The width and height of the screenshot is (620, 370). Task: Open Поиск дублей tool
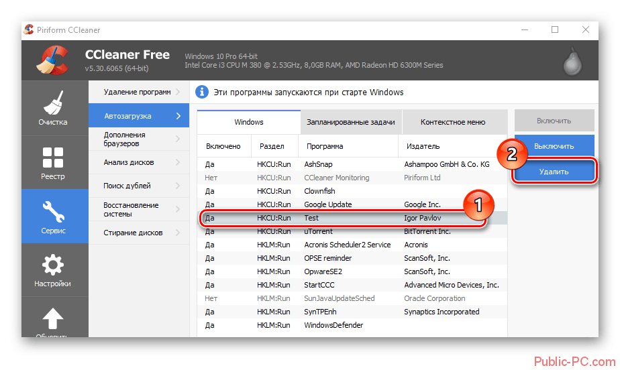point(138,186)
